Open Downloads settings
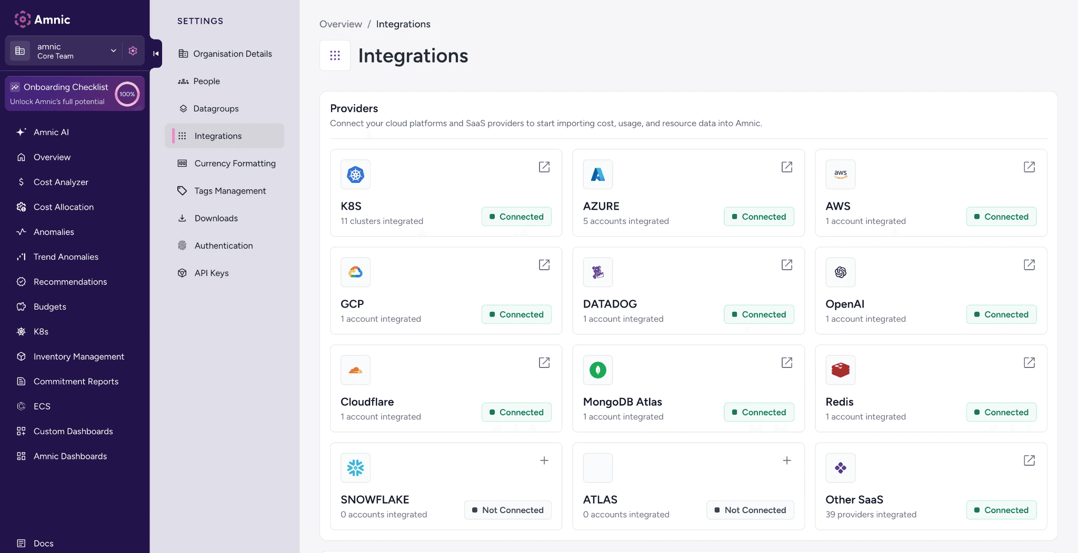 225,218
